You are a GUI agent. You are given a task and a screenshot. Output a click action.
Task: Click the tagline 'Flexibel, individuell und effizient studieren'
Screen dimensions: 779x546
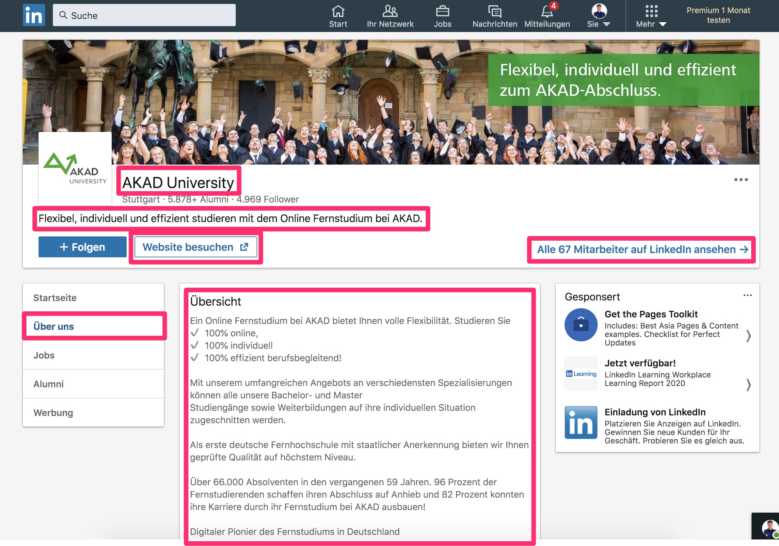(231, 218)
